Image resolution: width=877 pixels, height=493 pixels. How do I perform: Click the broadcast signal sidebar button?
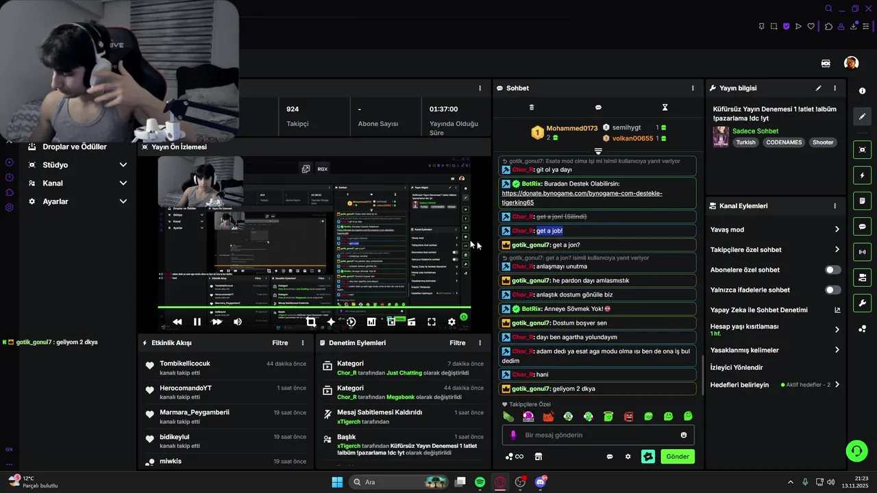point(862,252)
